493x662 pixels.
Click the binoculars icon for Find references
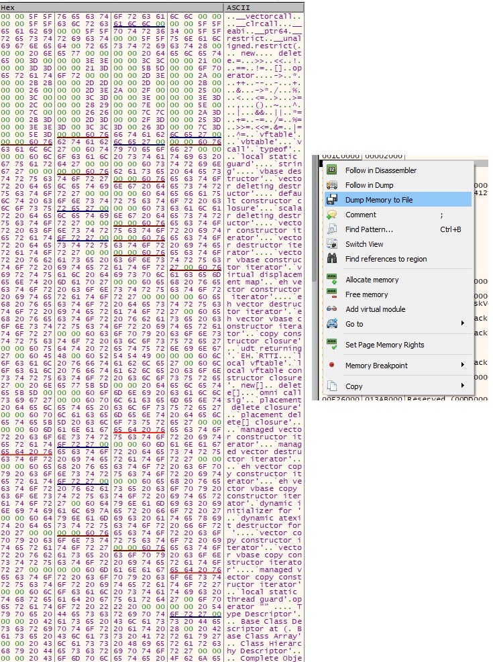tap(331, 259)
